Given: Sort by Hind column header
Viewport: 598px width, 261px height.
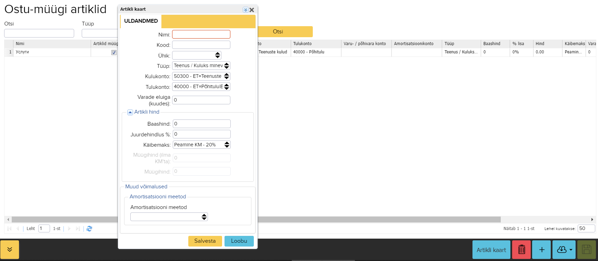Looking at the screenshot, I should point(548,44).
